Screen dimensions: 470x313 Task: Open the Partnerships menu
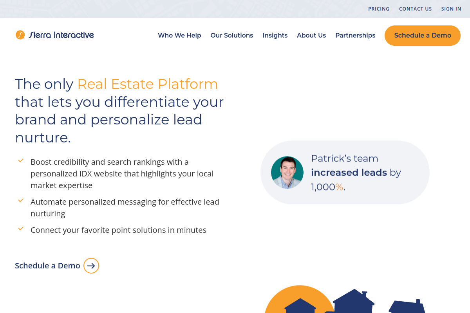(x=355, y=35)
